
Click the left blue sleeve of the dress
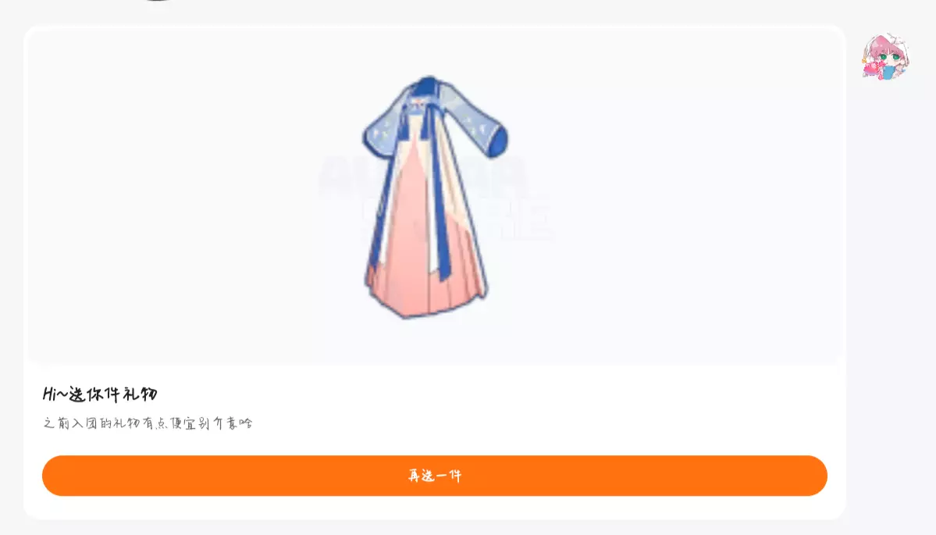383,123
